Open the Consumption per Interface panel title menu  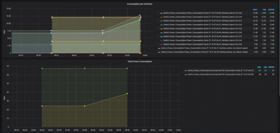pyautogui.click(x=140, y=4)
